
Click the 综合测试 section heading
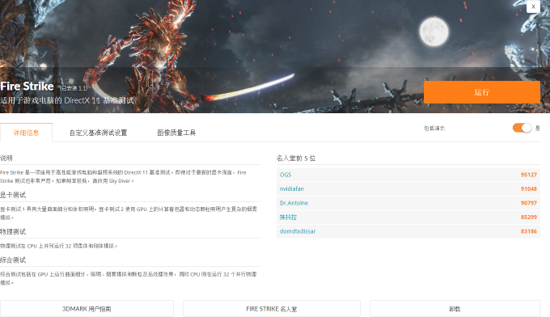tap(13, 260)
